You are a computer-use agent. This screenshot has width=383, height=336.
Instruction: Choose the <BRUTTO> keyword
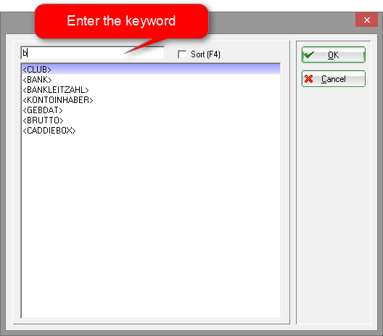(x=43, y=120)
